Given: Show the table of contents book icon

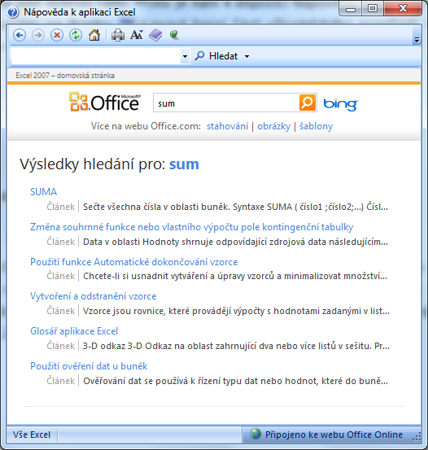Looking at the screenshot, I should point(155,35).
